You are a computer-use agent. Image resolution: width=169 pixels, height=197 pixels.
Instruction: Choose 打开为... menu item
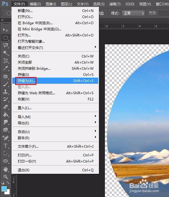coord(55,35)
